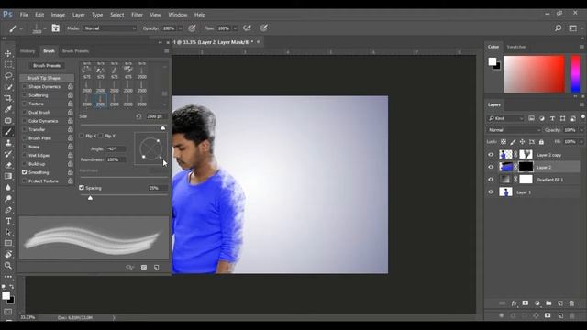587x330 pixels.
Task: Select the Blur tool
Action: [8, 187]
